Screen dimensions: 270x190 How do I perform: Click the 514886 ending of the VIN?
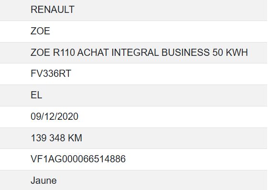pyautogui.click(x=109, y=159)
